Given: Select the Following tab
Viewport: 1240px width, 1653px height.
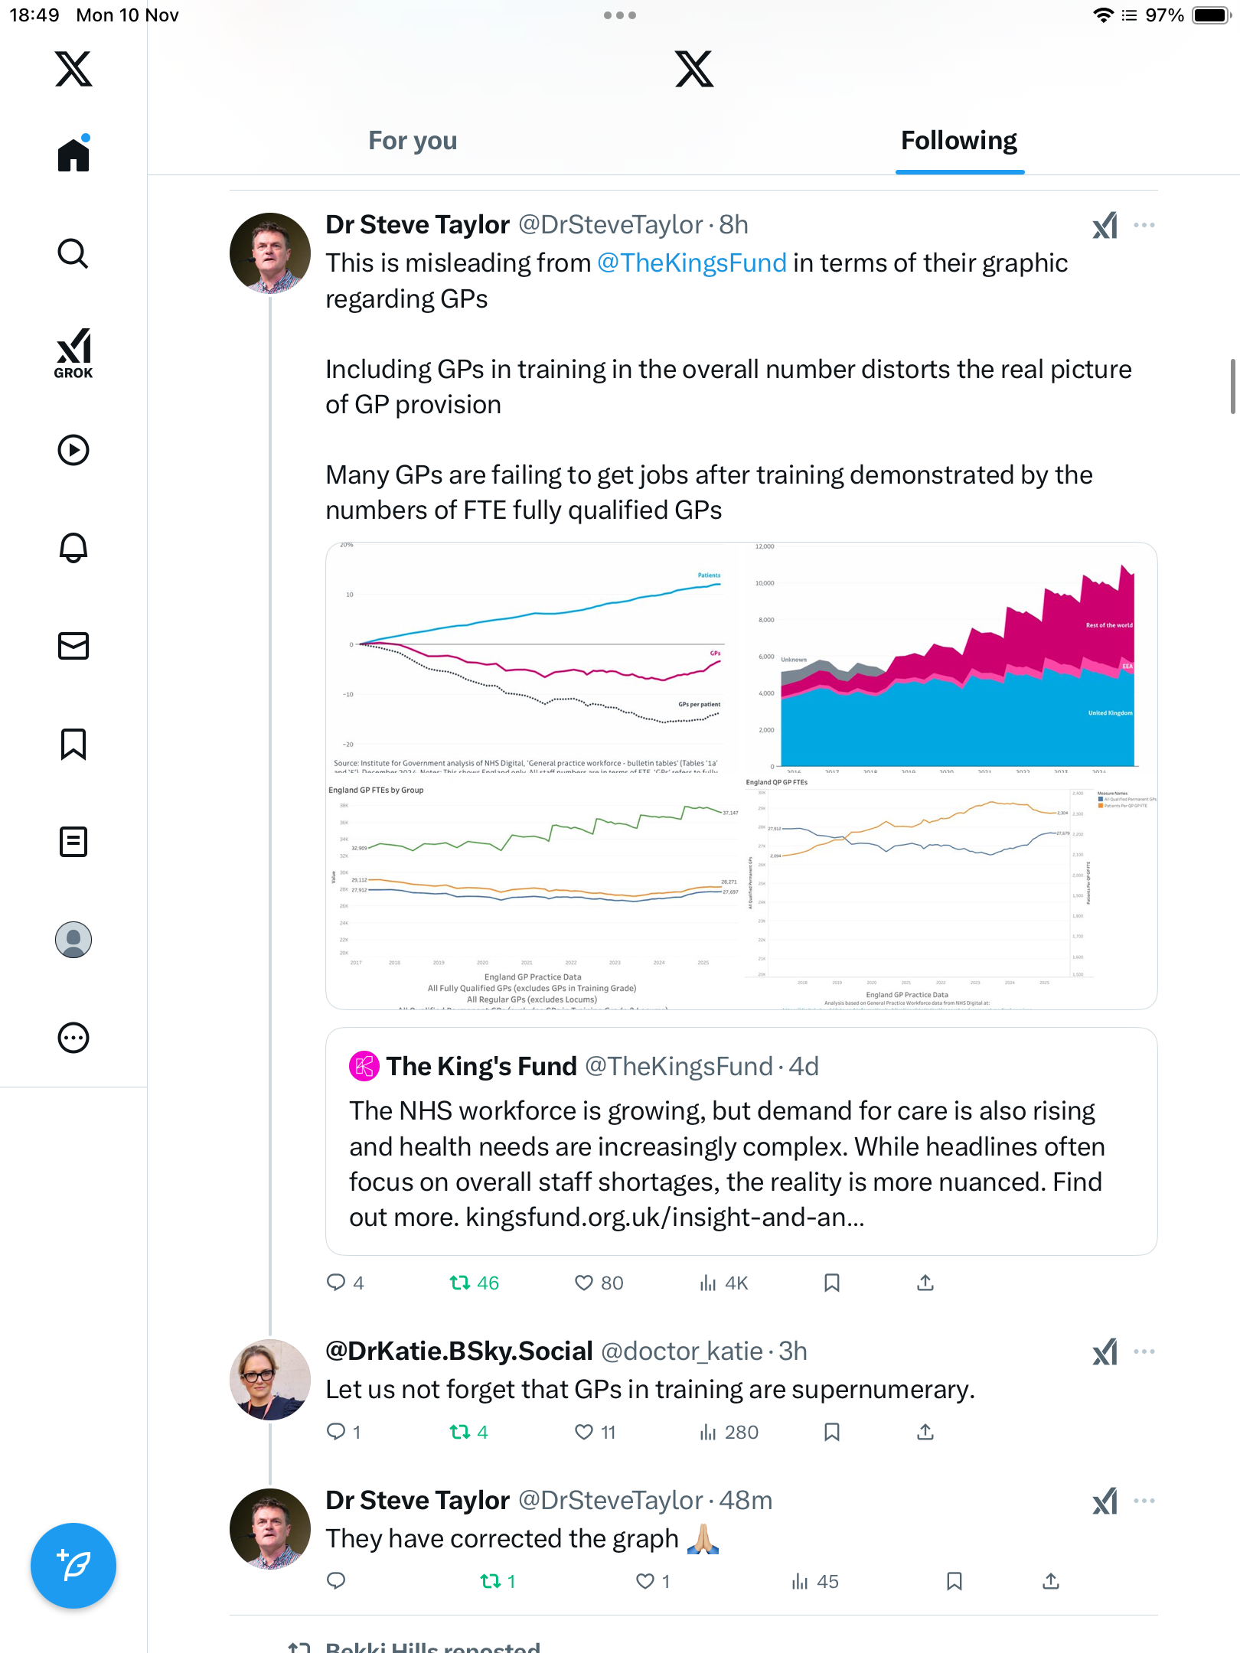Looking at the screenshot, I should (959, 141).
